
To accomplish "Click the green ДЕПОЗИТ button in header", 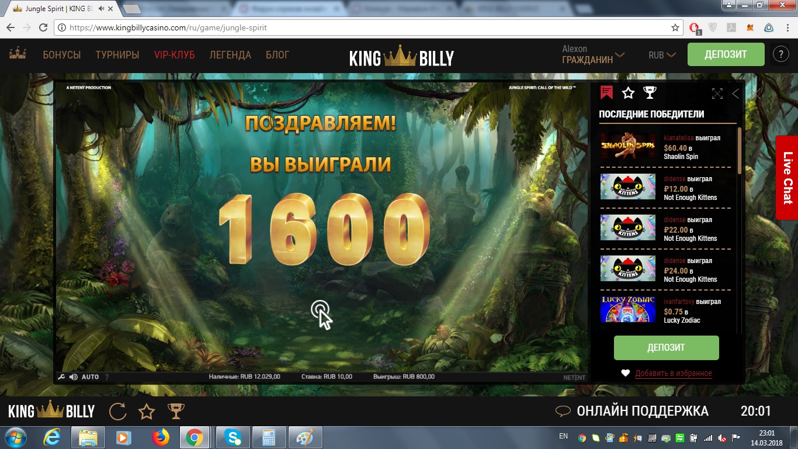I will click(726, 54).
